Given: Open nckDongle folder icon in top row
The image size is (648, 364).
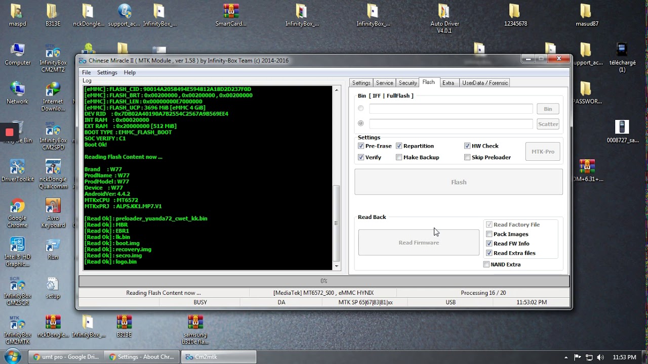Looking at the screenshot, I should pos(89,15).
